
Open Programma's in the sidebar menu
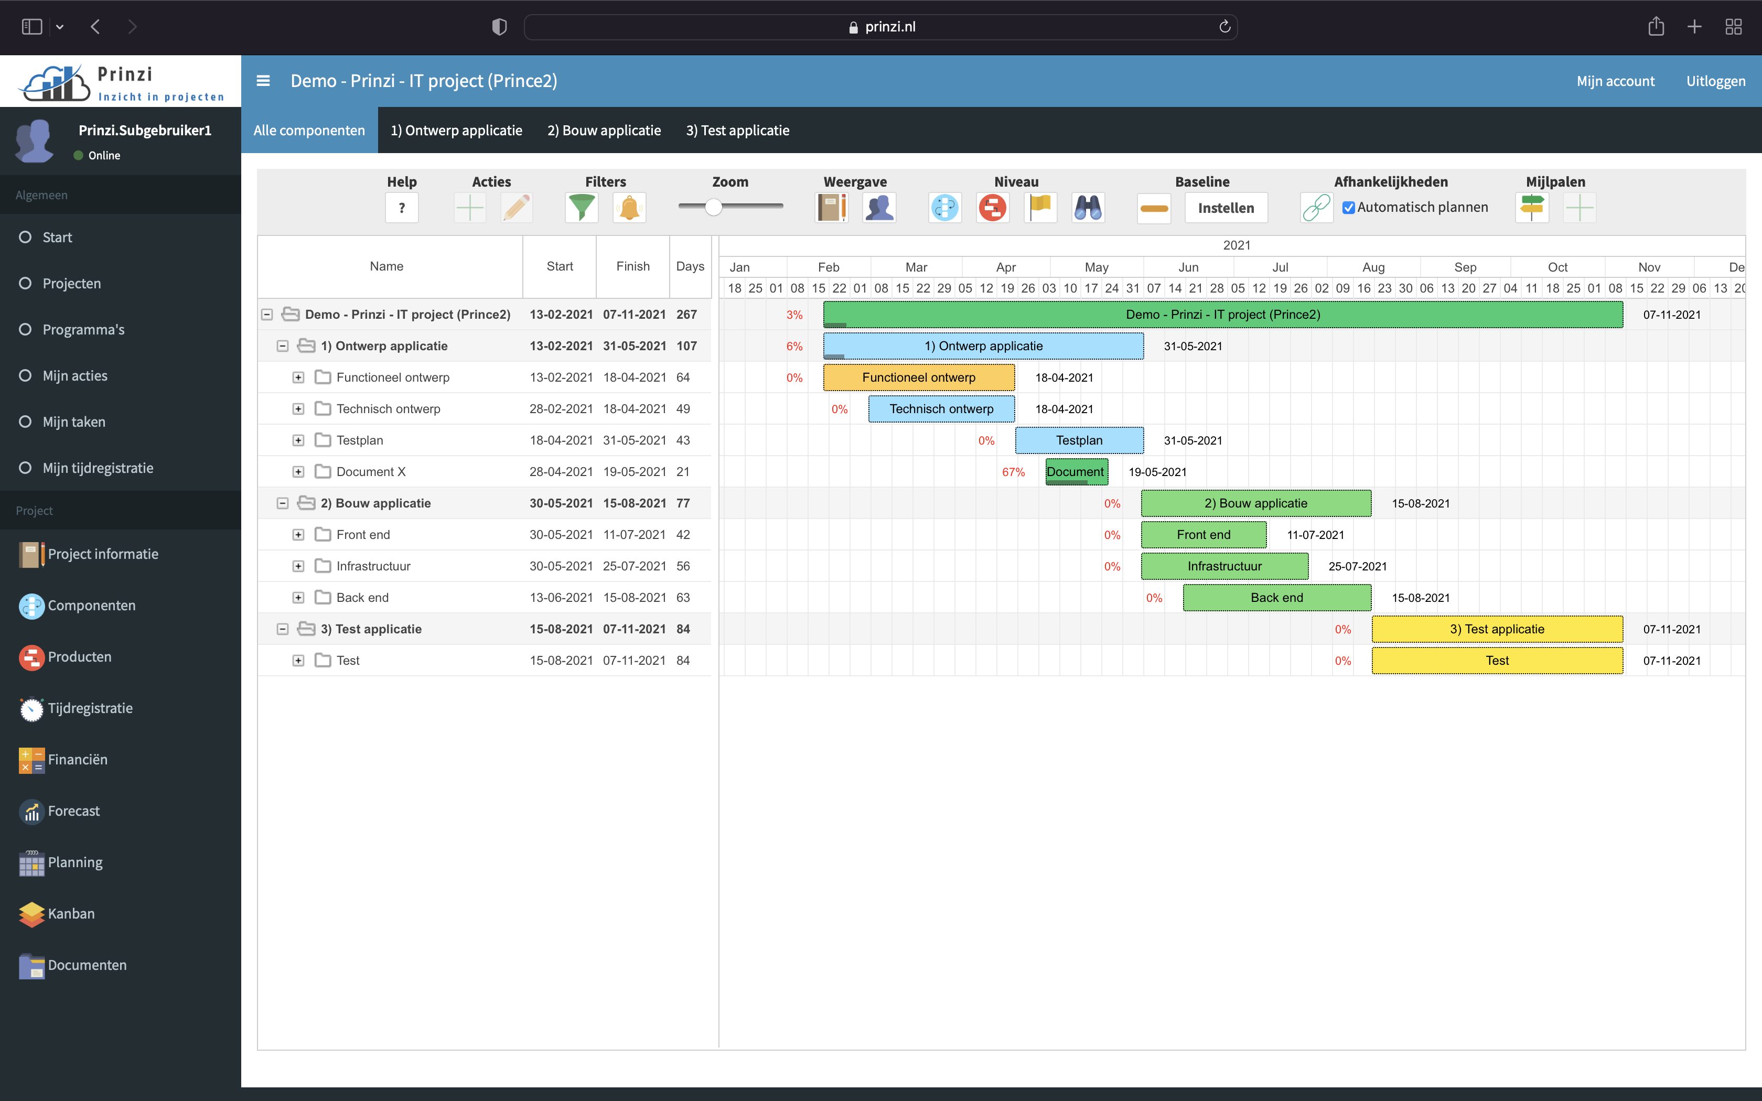120,329
